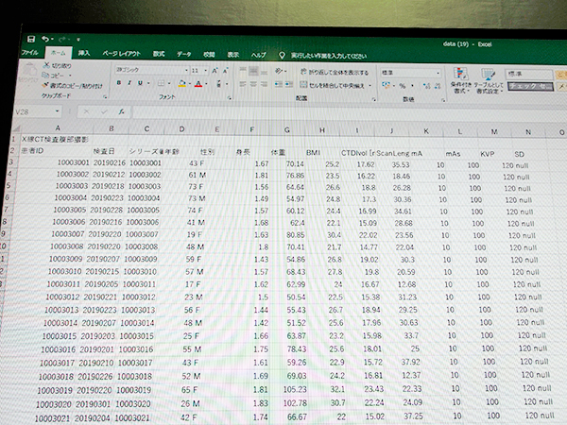
Task: Open the font name dropdown
Action: 149,71
